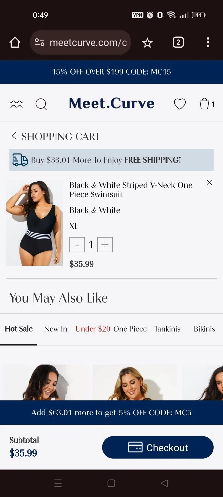Tap the search magnifier icon
This screenshot has width=223, height=497.
point(41,104)
